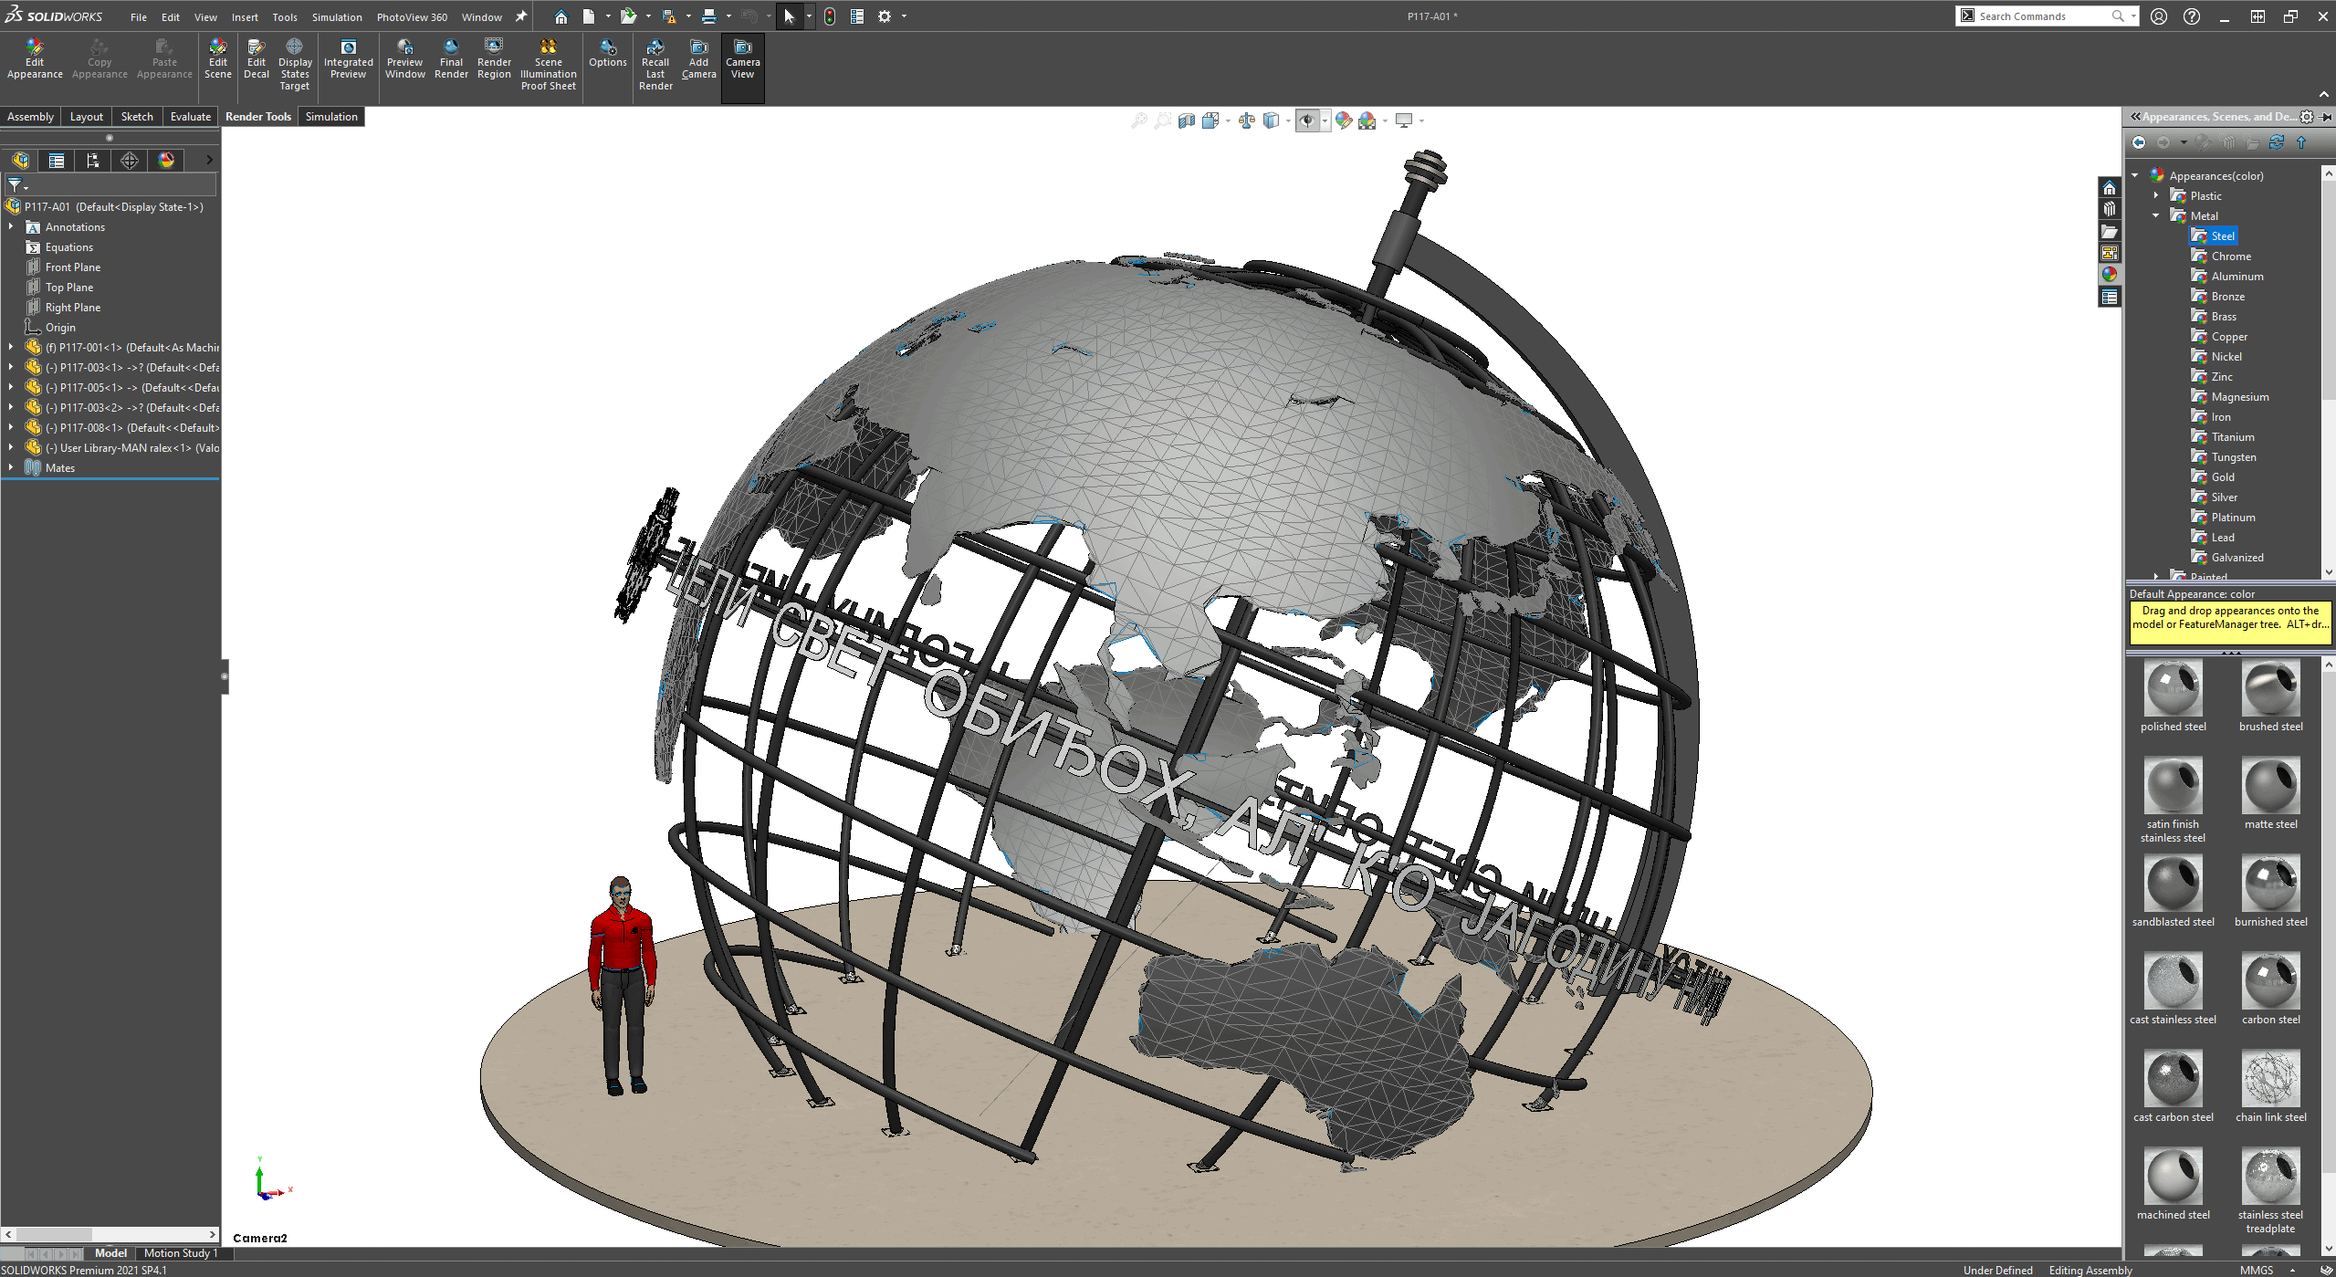This screenshot has height=1277, width=2336.
Task: Open the View Orientation dropdown arrow
Action: coord(1228,120)
